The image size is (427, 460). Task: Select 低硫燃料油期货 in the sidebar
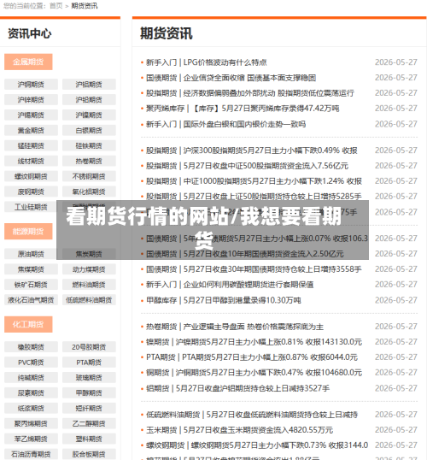coord(89,300)
